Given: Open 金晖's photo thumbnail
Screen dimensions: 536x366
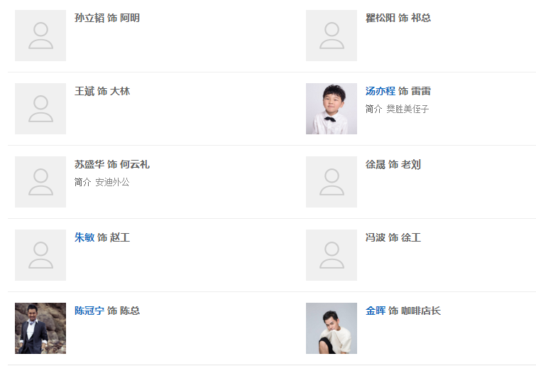Looking at the screenshot, I should coord(332,328).
